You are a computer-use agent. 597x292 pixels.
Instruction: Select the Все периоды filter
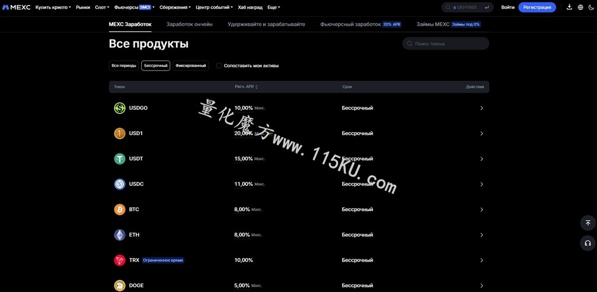point(124,65)
